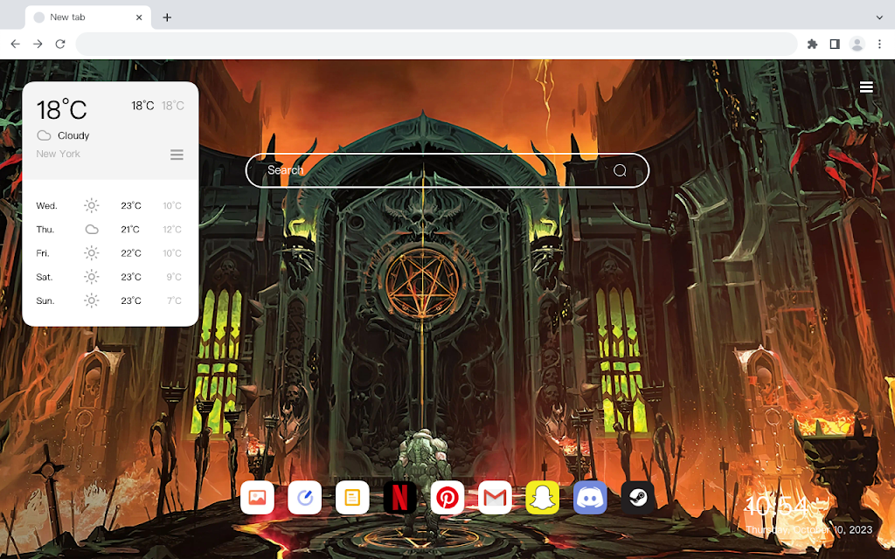The image size is (895, 559).
Task: Open the Snapchat shortcut
Action: tap(542, 497)
